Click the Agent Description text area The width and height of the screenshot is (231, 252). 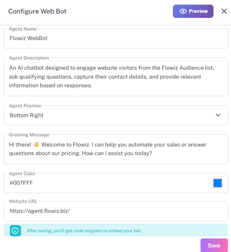tap(115, 76)
